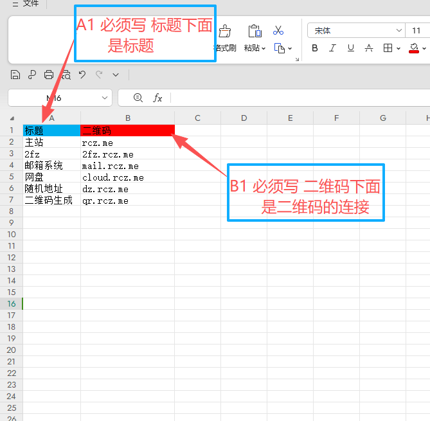430x421 pixels.
Task: Click the Borders grid icon
Action: point(388,48)
